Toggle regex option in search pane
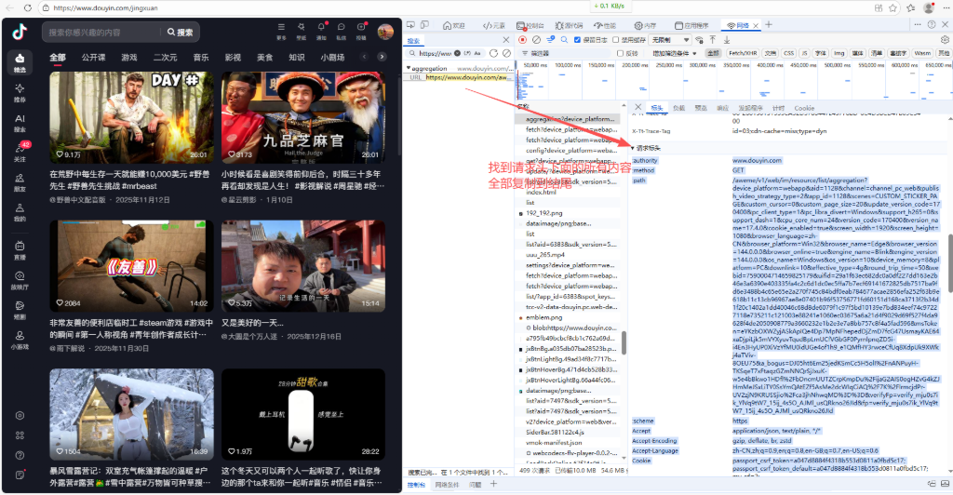The height and width of the screenshot is (495, 953). tap(467, 53)
